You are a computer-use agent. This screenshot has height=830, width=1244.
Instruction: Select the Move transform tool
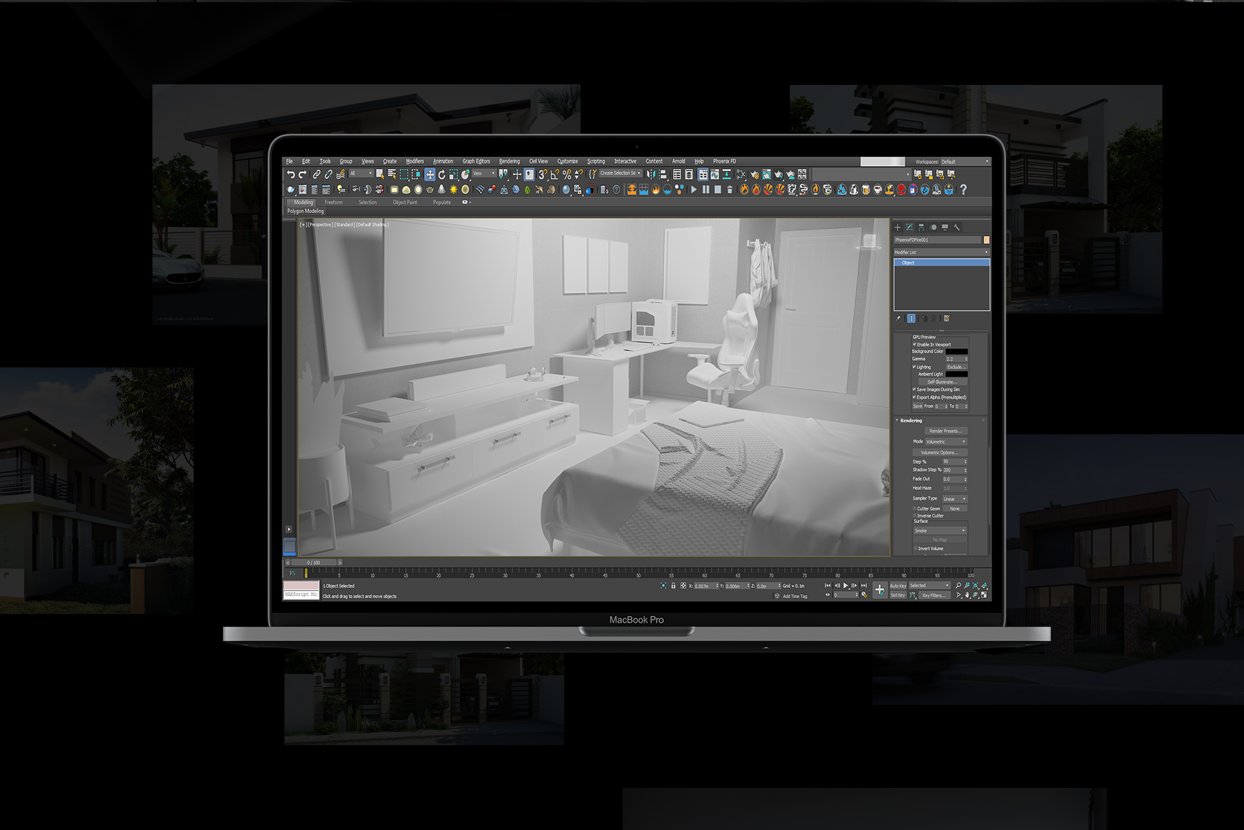pyautogui.click(x=430, y=174)
